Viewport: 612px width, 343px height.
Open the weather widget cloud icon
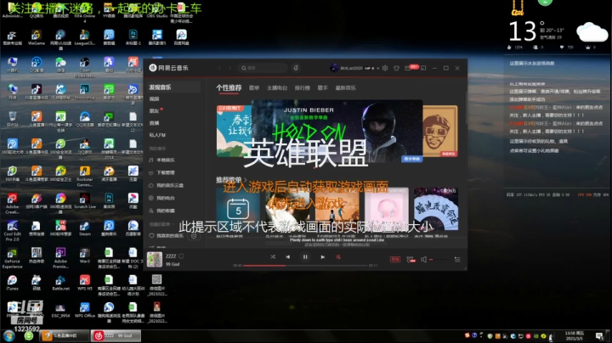592,32
